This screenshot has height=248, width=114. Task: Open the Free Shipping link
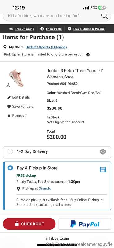tap(24, 29)
